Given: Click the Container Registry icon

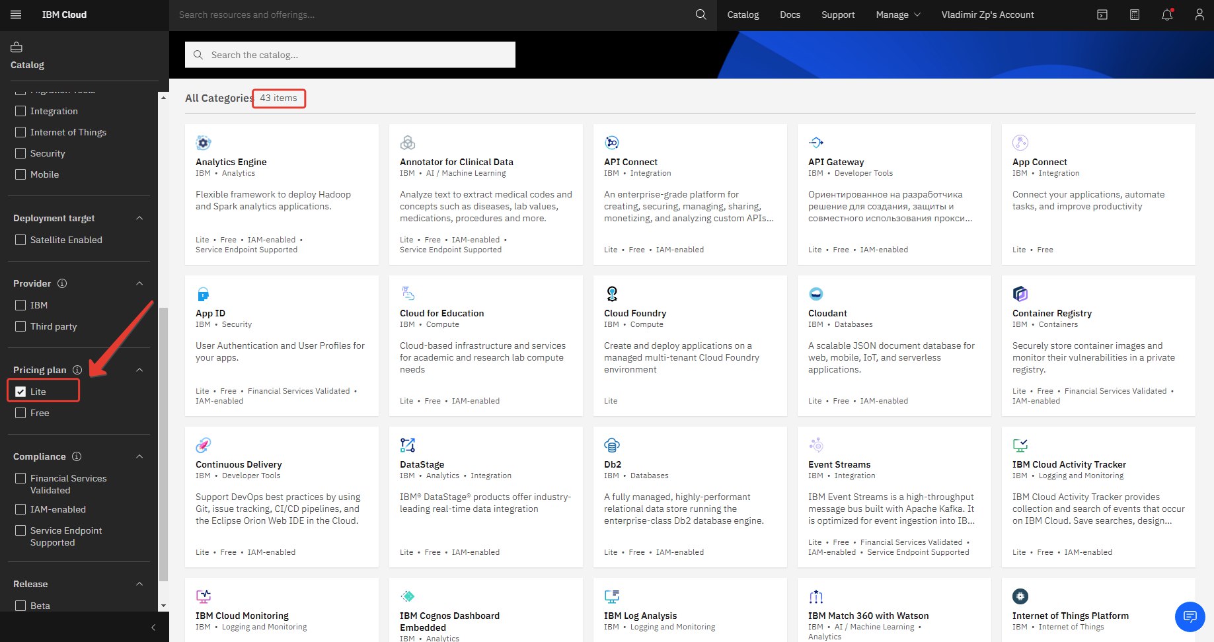Looking at the screenshot, I should pyautogui.click(x=1020, y=294).
